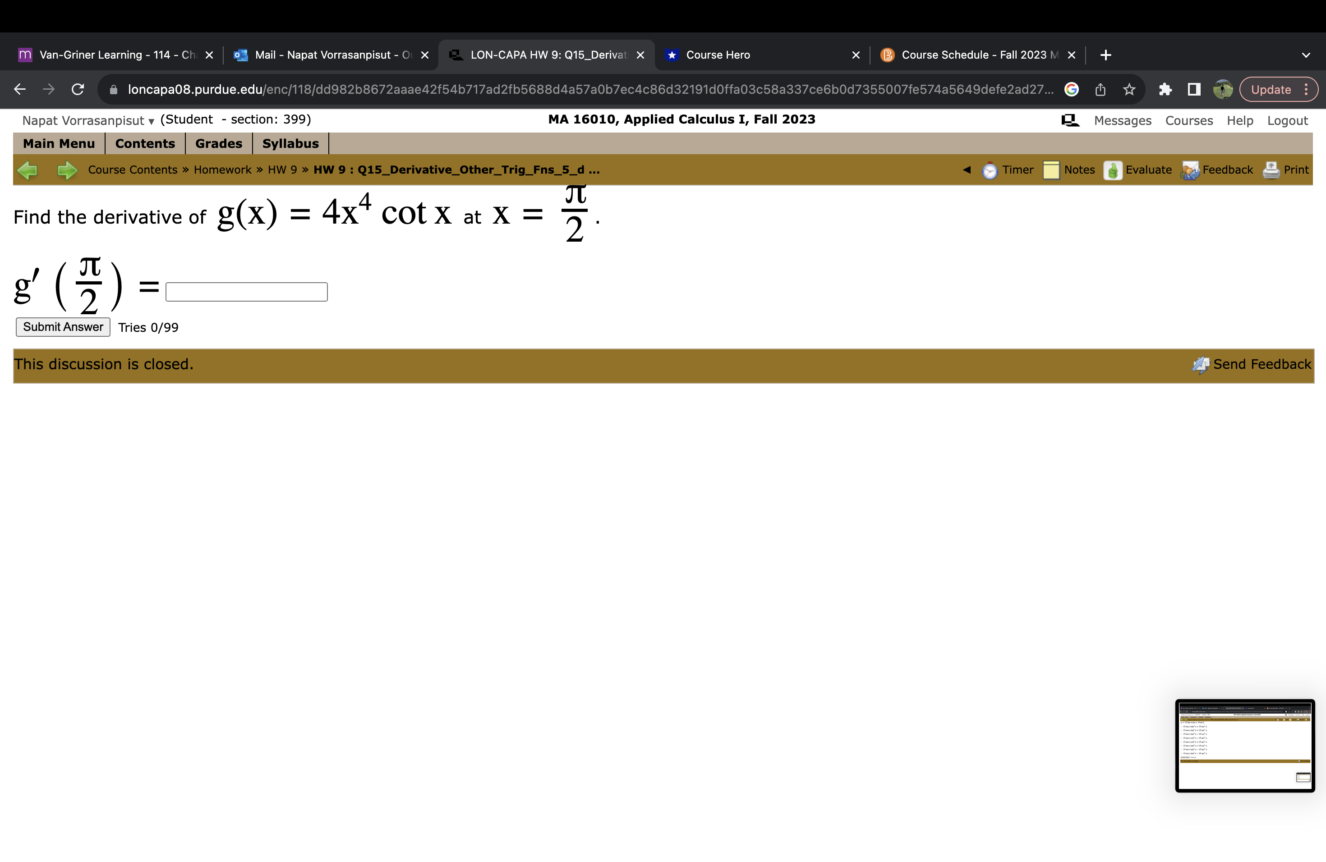Screen dimensions: 1326x862
Task: Collapse the breadcrumb bar with the left triangle
Action: (x=966, y=170)
